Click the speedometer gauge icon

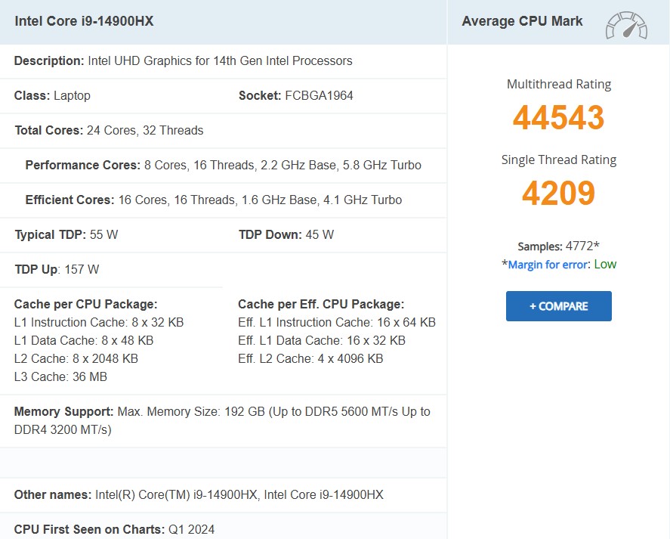coord(625,24)
